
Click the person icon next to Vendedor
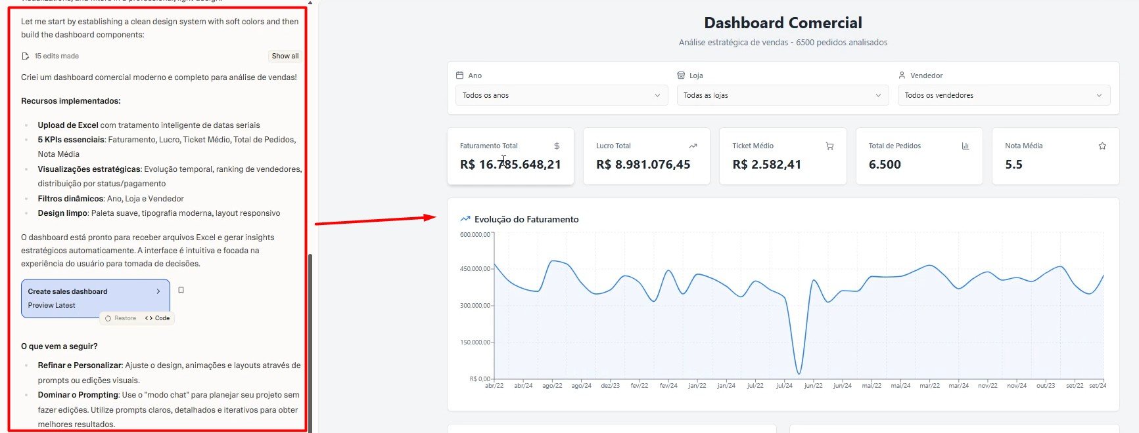[902, 75]
